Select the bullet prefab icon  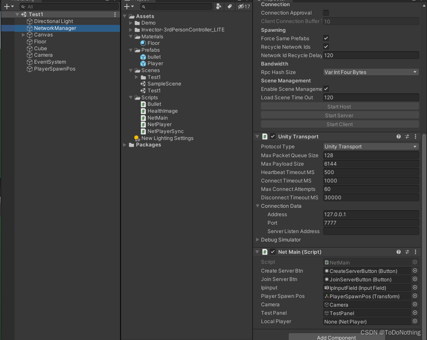(143, 57)
